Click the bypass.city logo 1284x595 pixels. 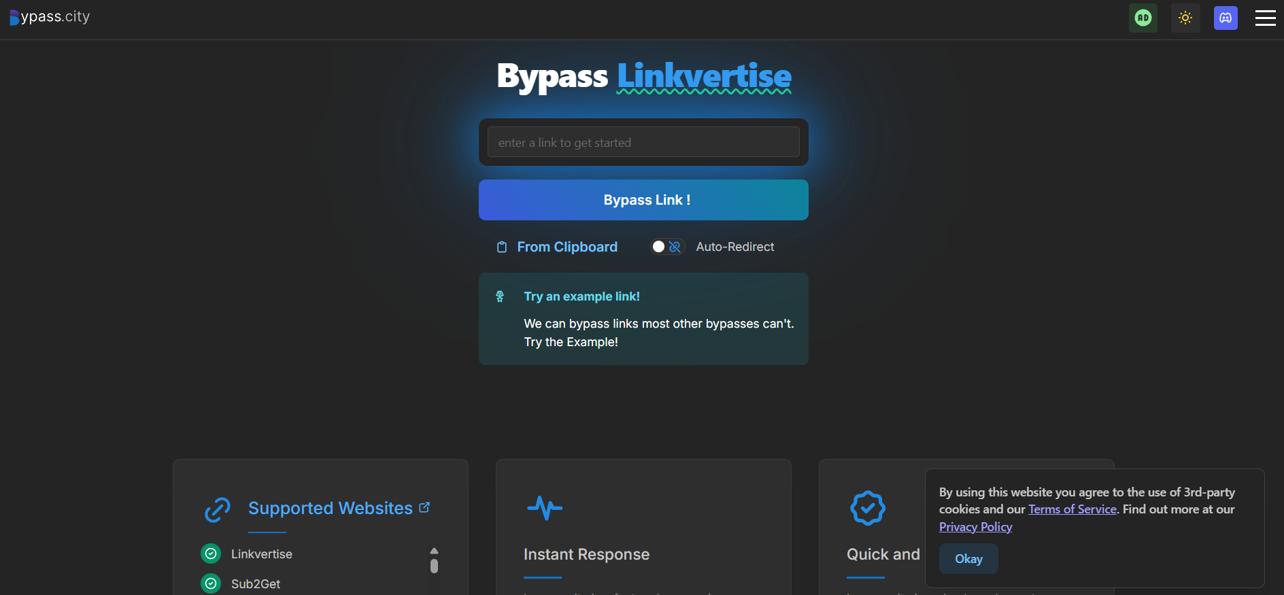tap(50, 17)
